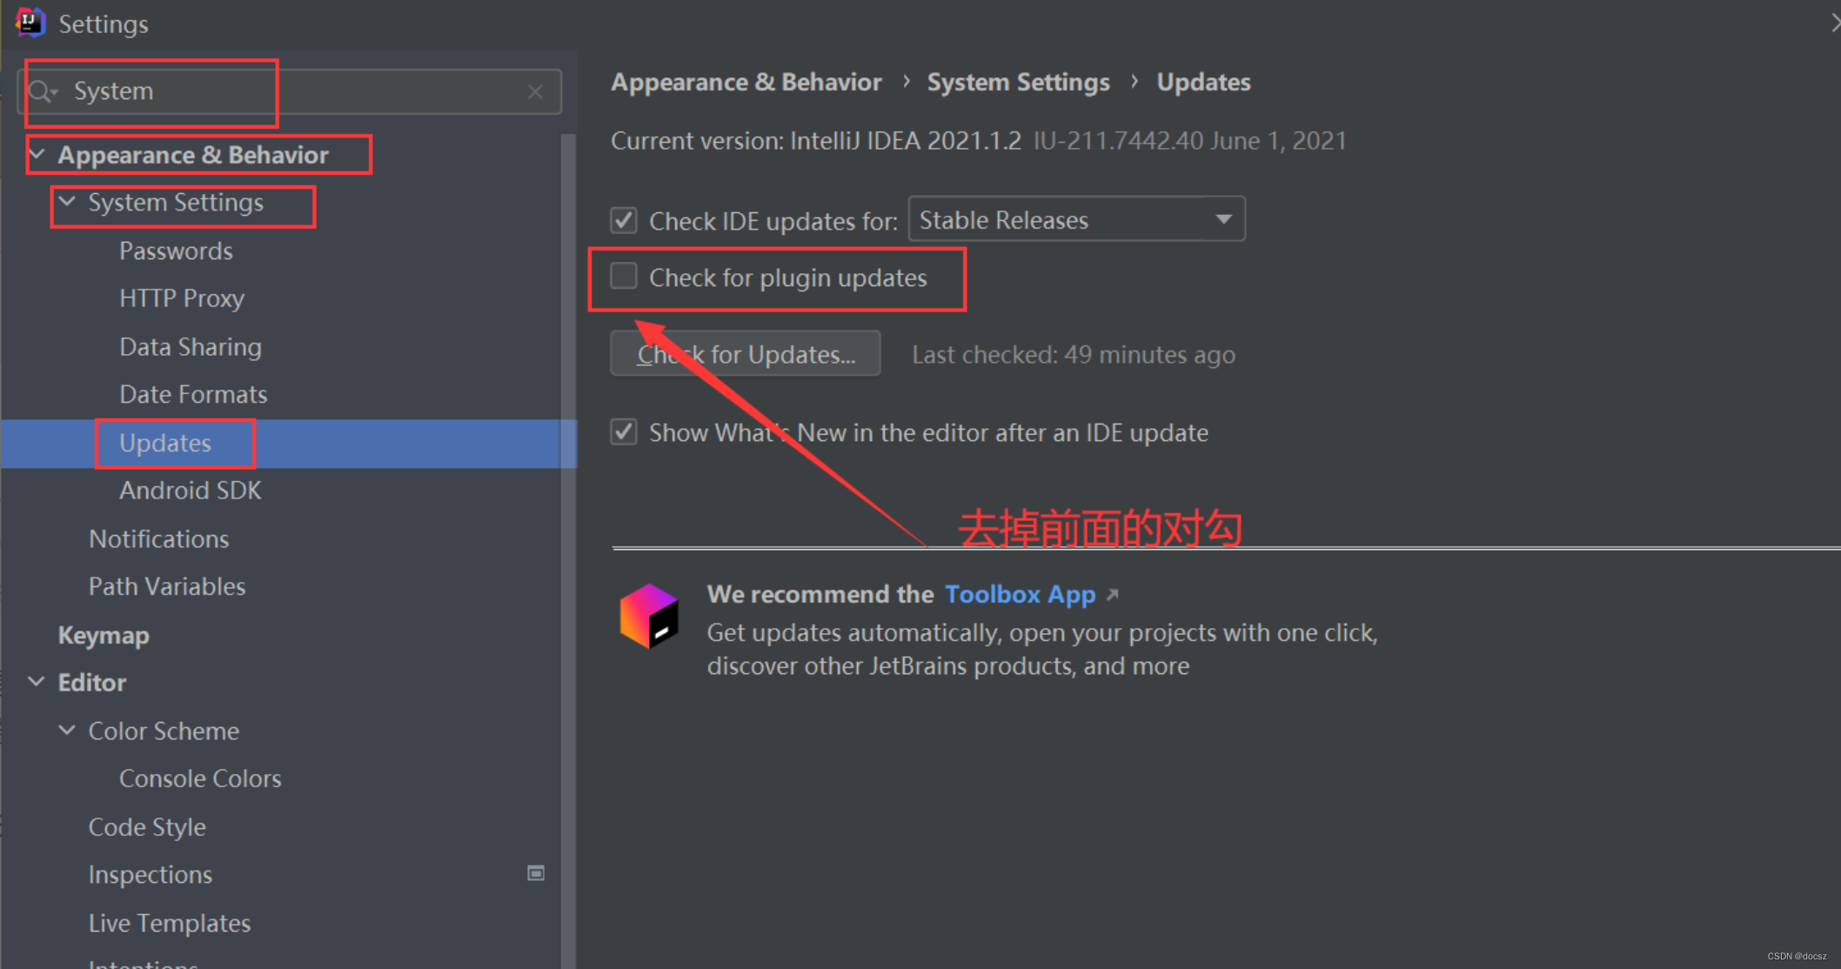Collapse System Settings tree node
The image size is (1841, 969).
(67, 202)
